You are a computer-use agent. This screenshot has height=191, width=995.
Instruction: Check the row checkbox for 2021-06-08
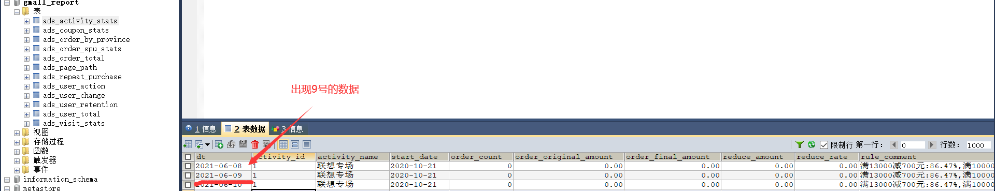tap(188, 166)
